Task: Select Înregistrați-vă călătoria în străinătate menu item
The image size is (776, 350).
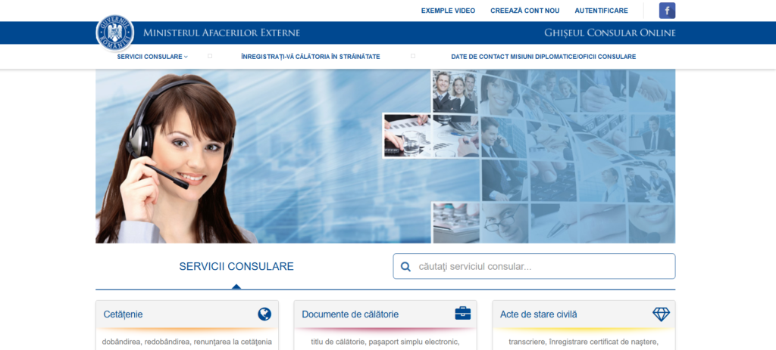Action: point(310,57)
